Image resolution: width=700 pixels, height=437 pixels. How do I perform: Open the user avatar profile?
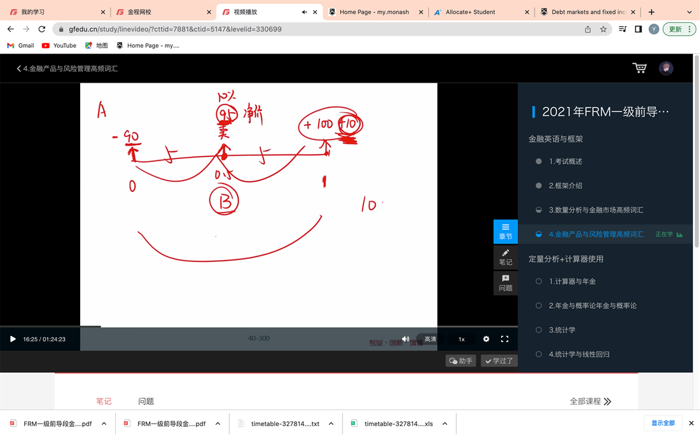(x=666, y=68)
